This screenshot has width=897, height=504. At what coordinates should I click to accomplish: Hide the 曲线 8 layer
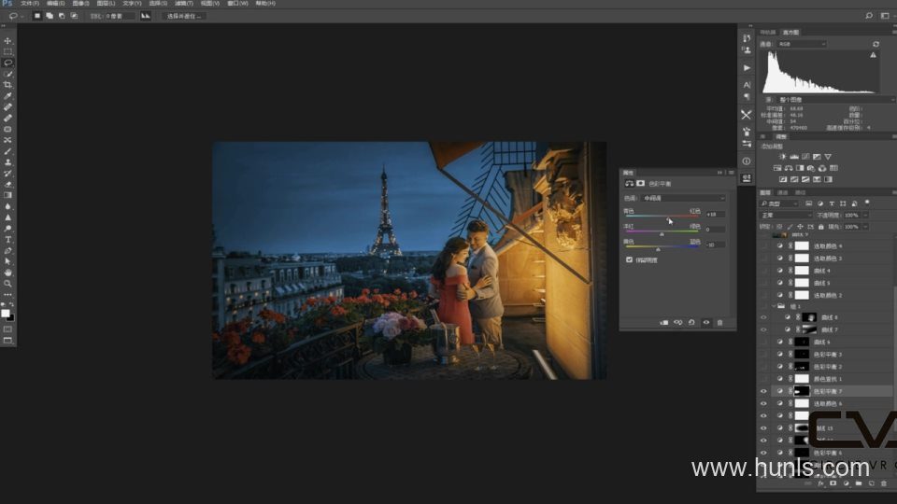pyautogui.click(x=763, y=317)
